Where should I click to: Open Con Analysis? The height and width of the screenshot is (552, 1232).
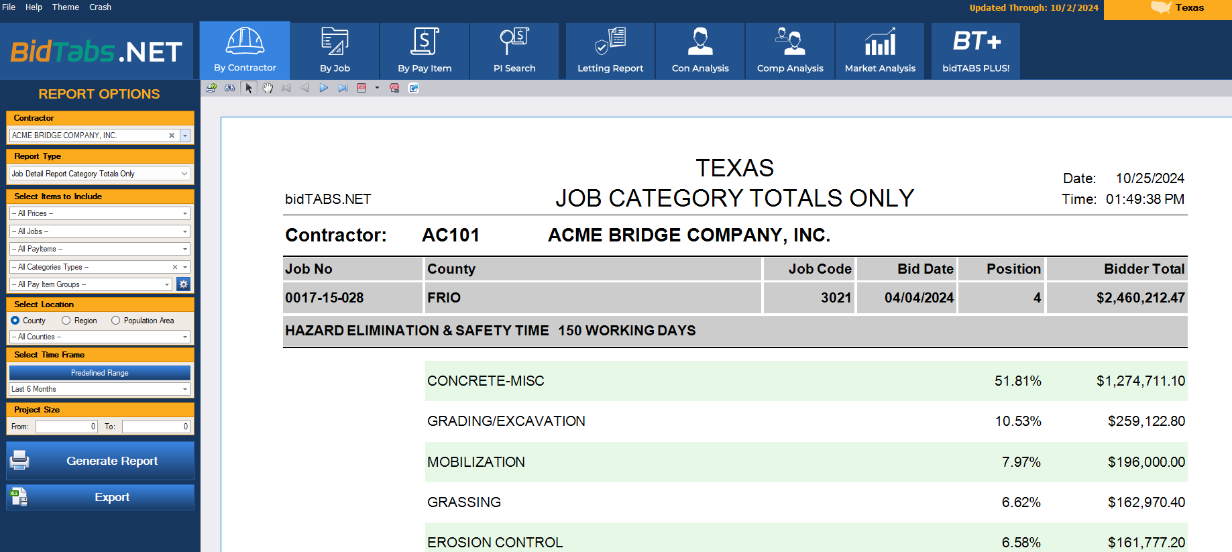(x=700, y=51)
